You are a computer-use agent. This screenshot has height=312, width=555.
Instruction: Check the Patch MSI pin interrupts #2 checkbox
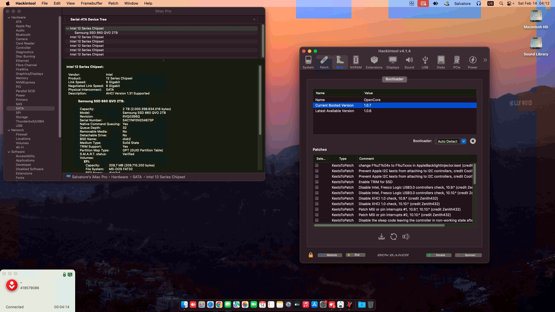pos(317,215)
